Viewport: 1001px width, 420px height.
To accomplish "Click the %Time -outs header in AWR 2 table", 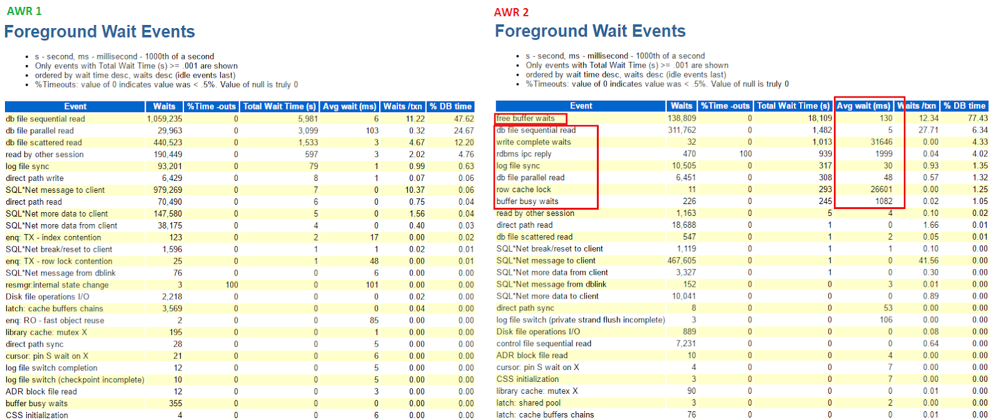I will (725, 106).
